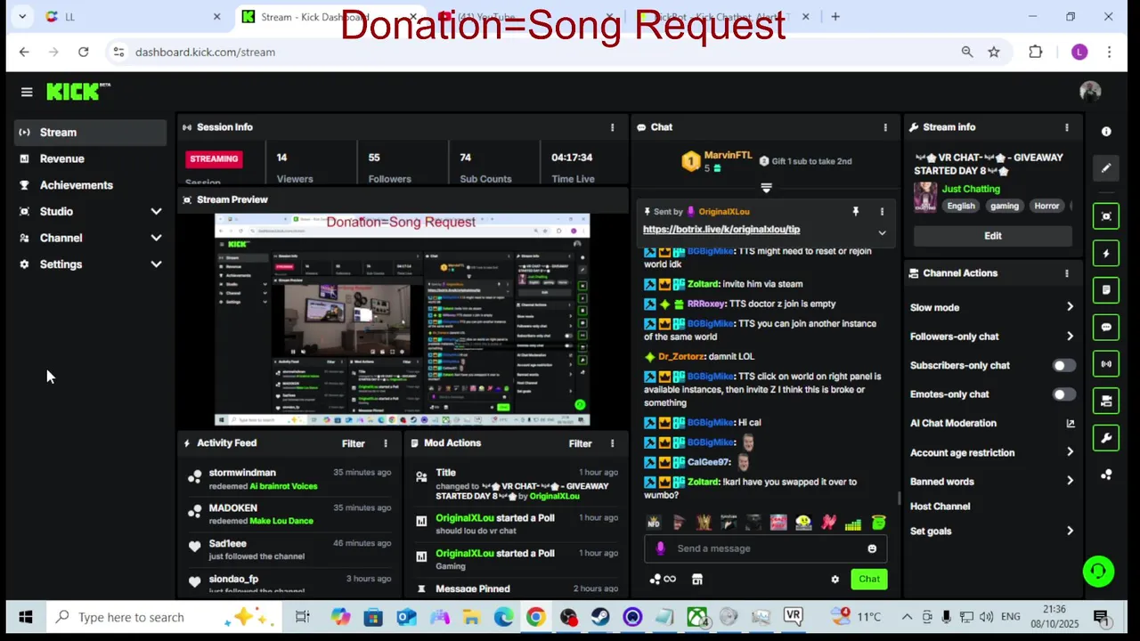Click the shop icon below chat input
The width and height of the screenshot is (1140, 641).
697,580
